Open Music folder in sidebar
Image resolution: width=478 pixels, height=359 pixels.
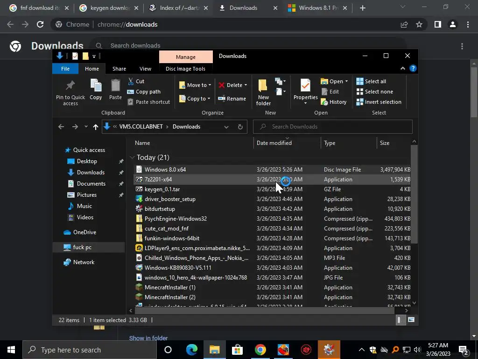click(84, 206)
